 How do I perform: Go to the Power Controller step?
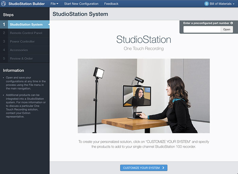(25, 41)
